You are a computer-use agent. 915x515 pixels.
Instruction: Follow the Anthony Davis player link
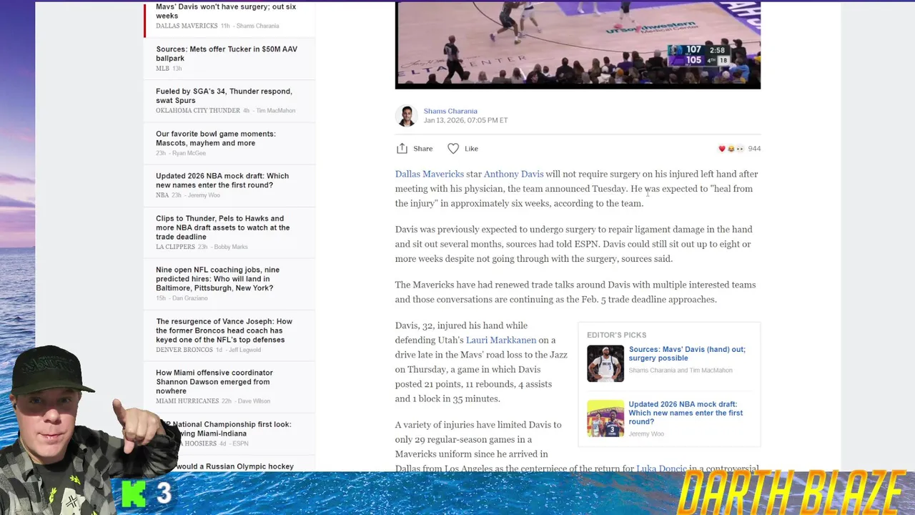tap(513, 174)
